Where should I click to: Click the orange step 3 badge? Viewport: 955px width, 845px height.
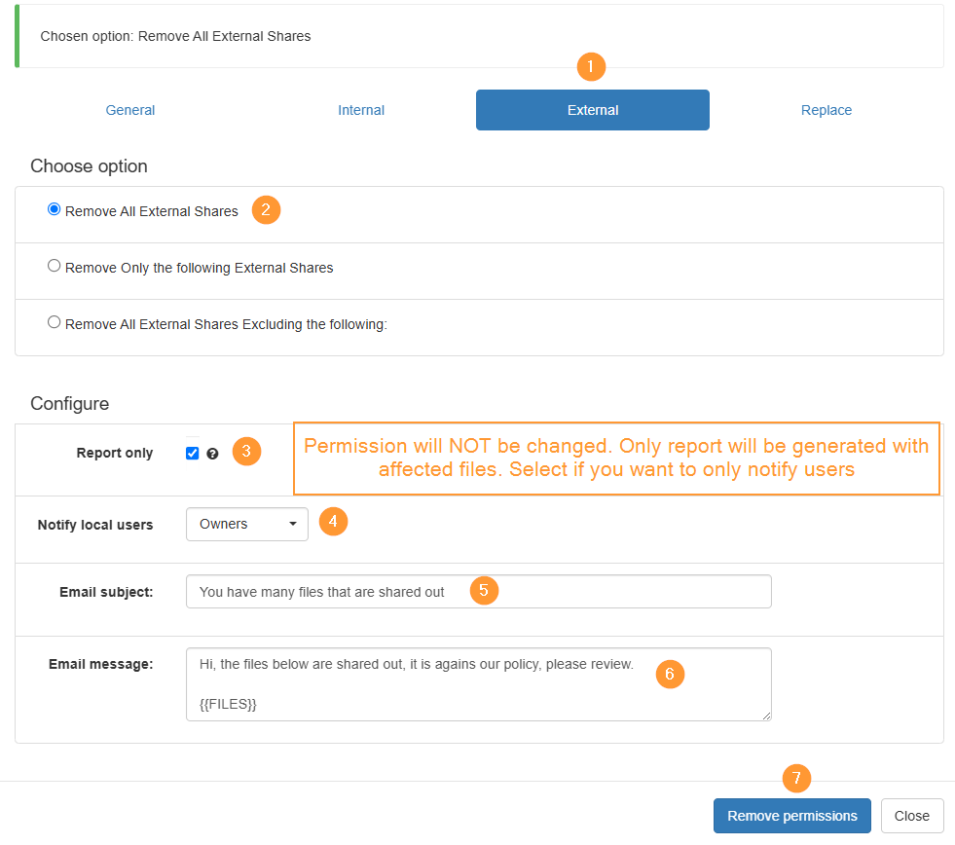pyautogui.click(x=246, y=452)
